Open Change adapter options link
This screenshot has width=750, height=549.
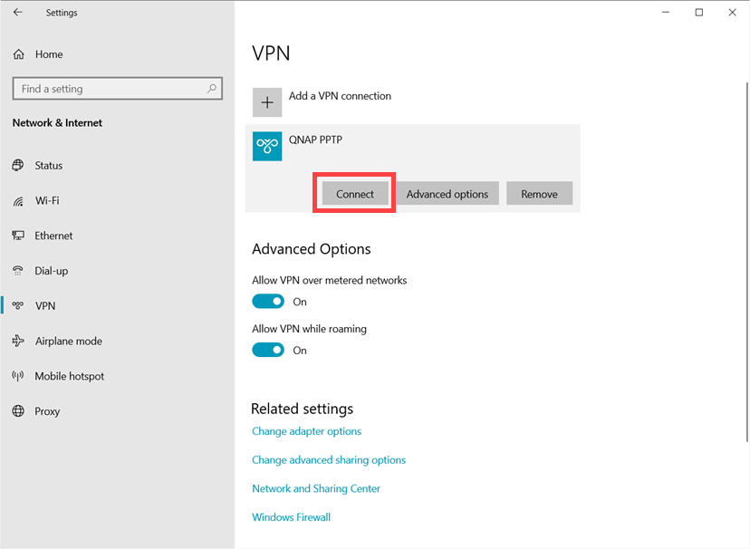(306, 431)
